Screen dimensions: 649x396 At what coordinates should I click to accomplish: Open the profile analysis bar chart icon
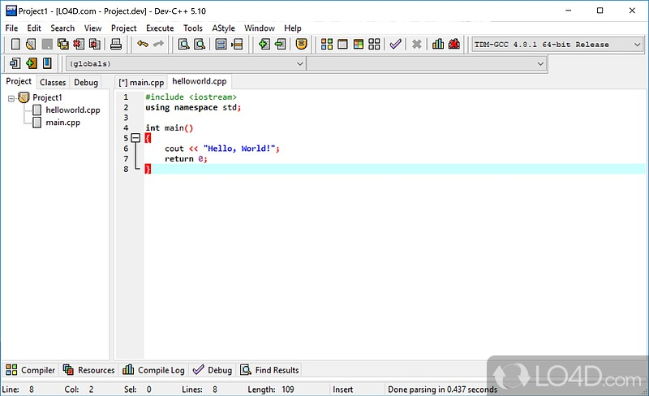pyautogui.click(x=438, y=45)
